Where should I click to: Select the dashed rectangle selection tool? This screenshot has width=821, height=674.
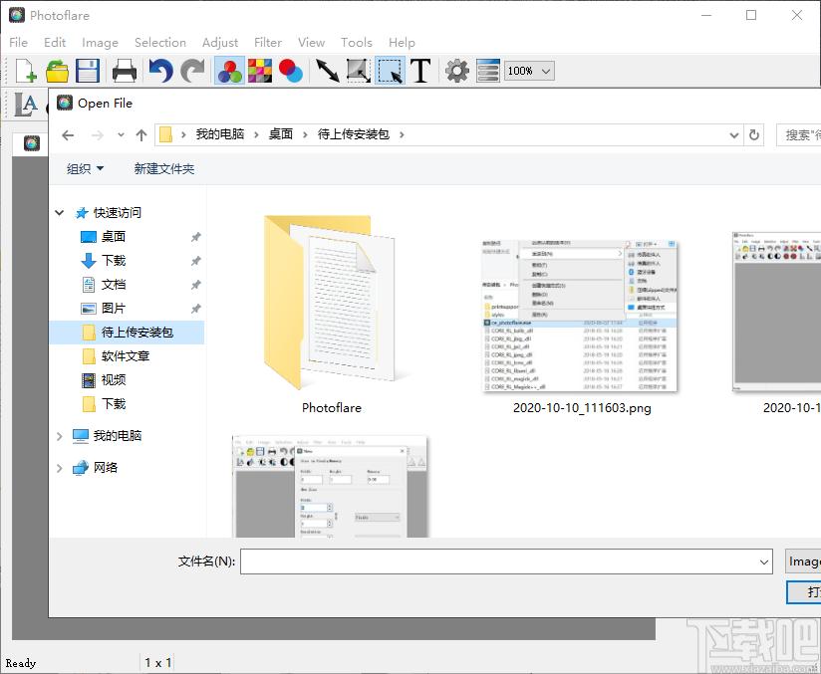(x=390, y=71)
